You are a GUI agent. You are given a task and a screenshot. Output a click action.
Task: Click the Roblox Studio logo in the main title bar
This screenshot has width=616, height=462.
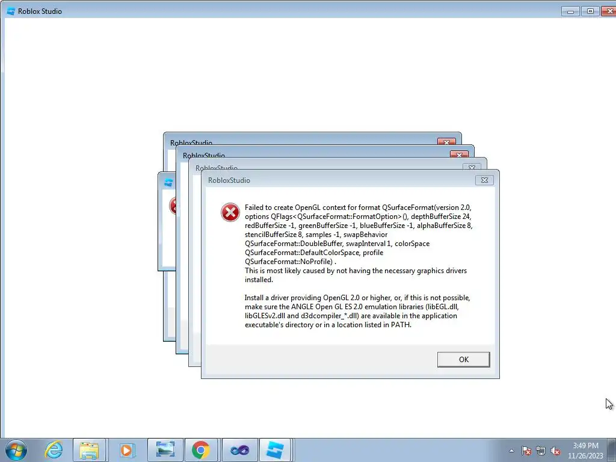tap(11, 11)
